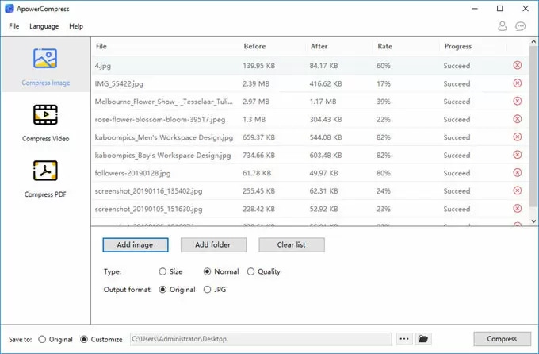539x354 pixels.
Task: Remove 4.jpg from the list
Action: coord(518,65)
